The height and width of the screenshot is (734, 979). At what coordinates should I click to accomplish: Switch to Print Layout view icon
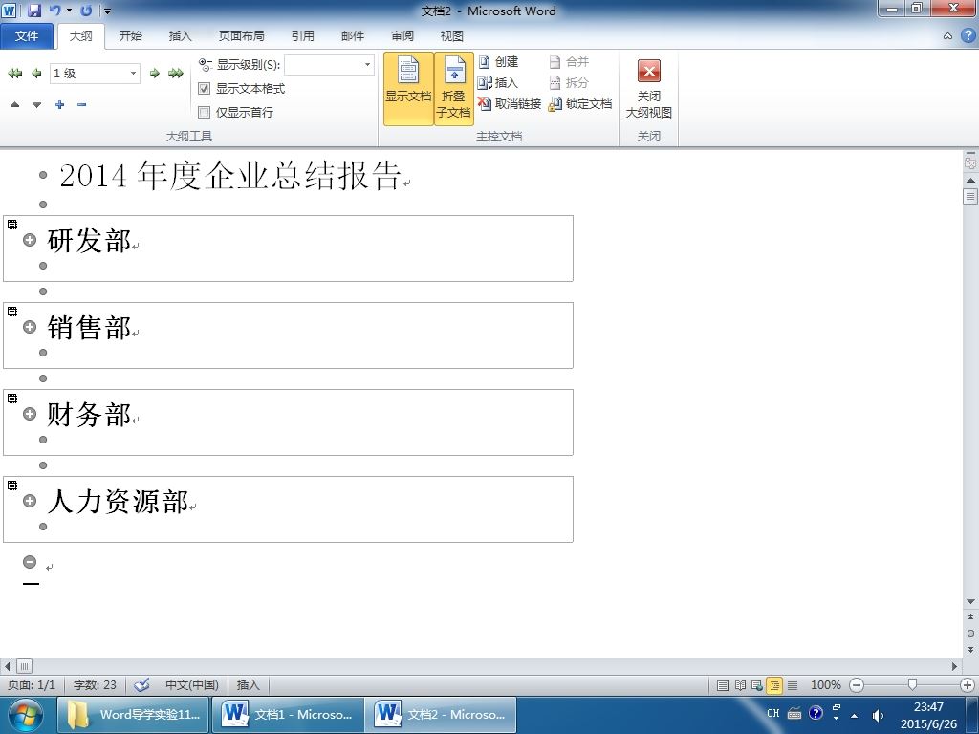(723, 685)
